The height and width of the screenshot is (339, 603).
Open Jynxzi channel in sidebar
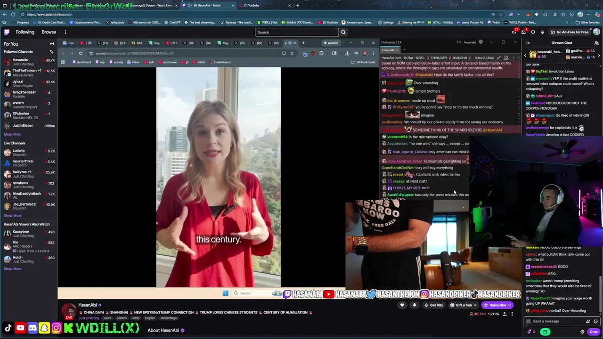coord(29,83)
